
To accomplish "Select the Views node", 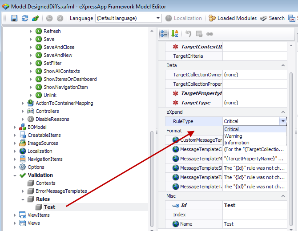I will tap(34, 223).
